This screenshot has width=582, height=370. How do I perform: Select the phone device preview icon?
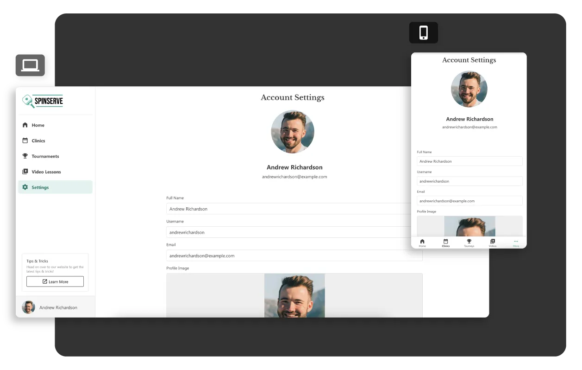tap(423, 32)
